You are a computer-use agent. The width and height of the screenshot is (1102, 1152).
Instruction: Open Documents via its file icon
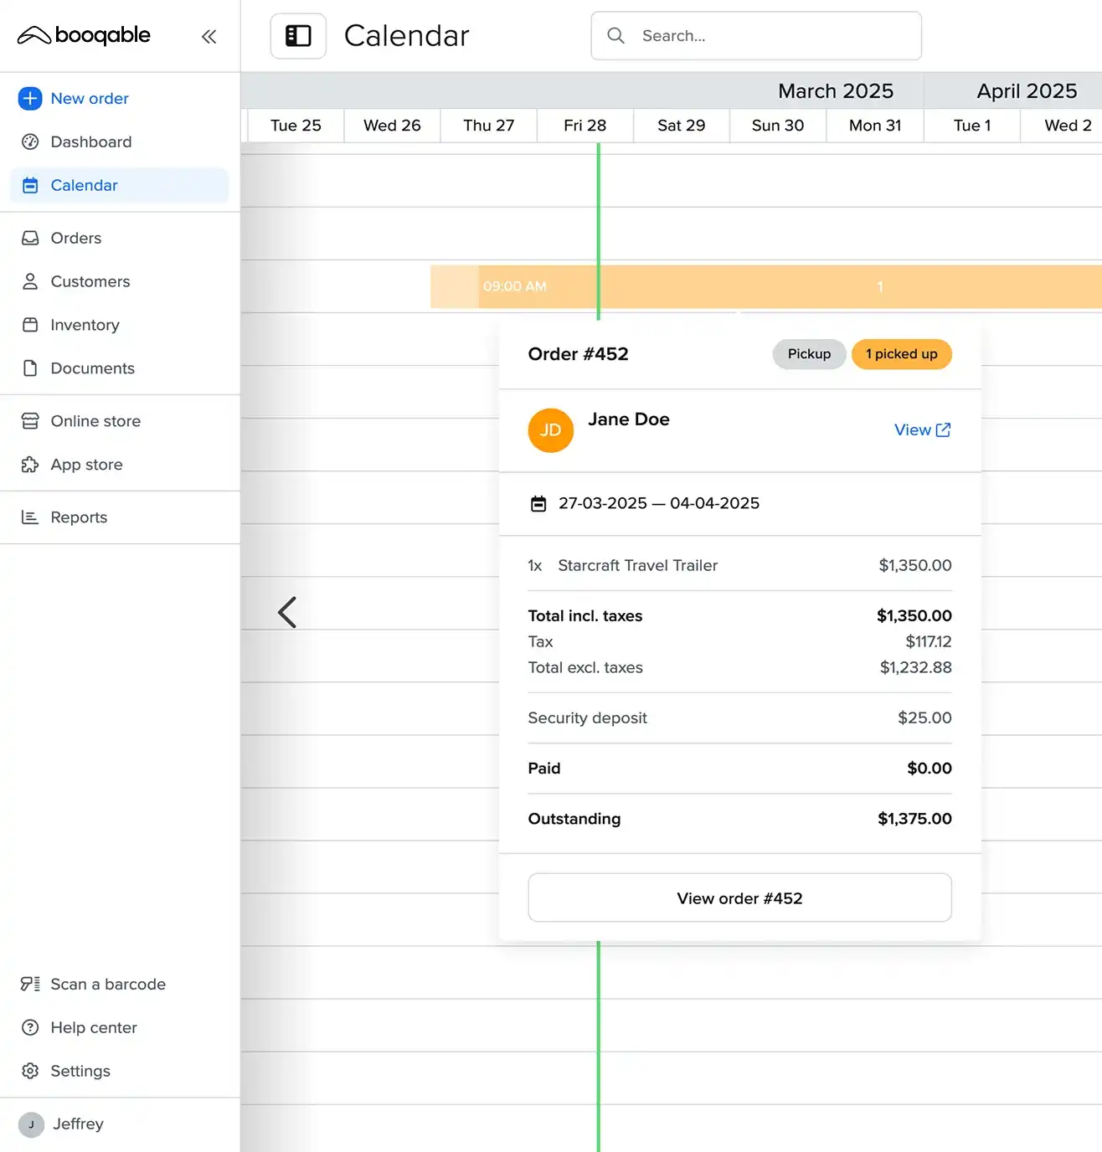click(x=30, y=368)
